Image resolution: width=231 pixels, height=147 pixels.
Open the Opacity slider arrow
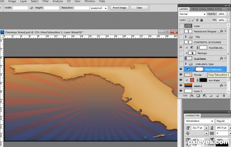click(228, 14)
